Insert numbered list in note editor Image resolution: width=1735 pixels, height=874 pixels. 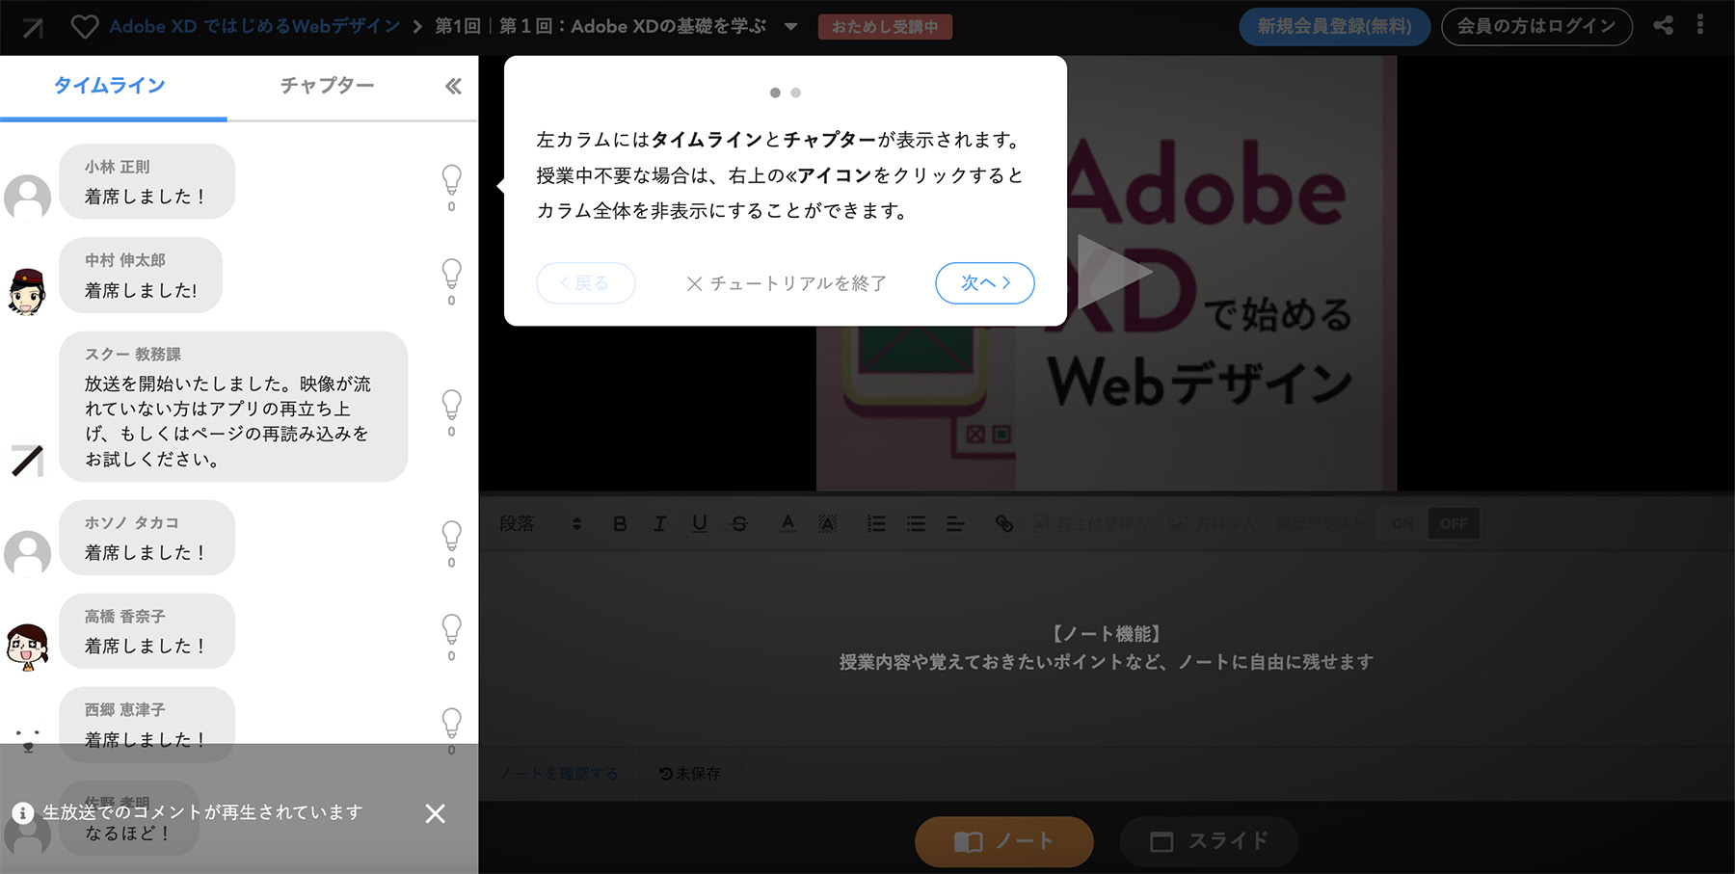(x=876, y=523)
